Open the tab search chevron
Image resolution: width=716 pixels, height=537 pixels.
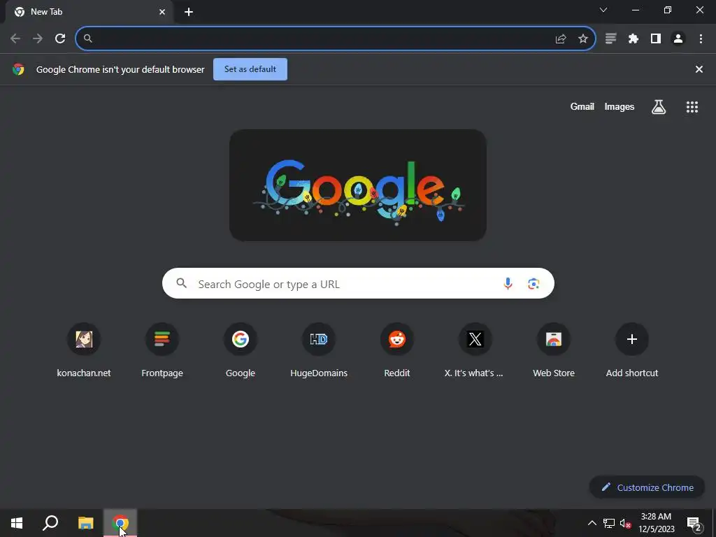click(603, 10)
